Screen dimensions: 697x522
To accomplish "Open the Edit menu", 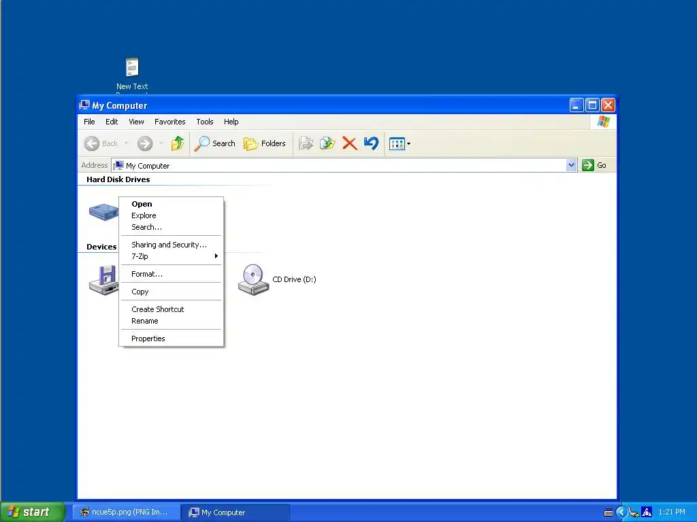I will pyautogui.click(x=112, y=122).
